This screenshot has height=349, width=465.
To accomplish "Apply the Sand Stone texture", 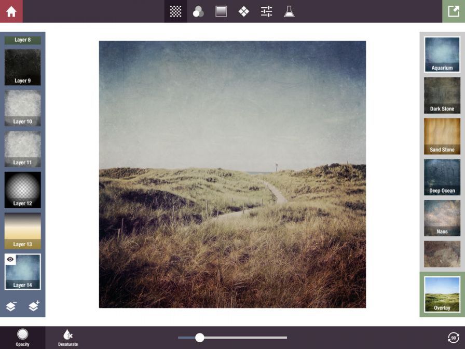I will [442, 136].
